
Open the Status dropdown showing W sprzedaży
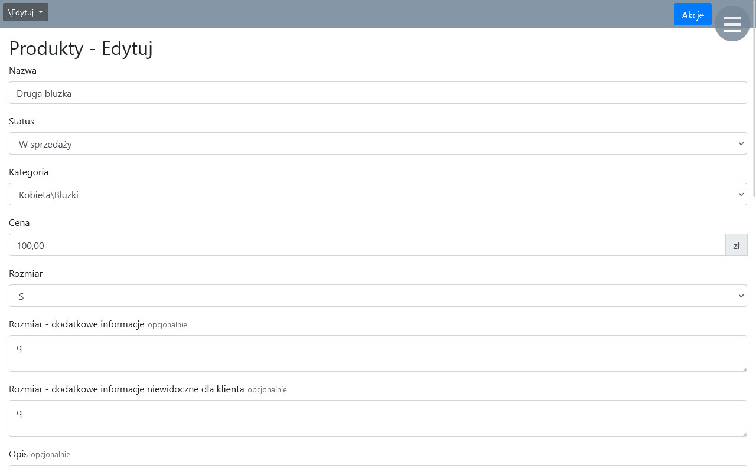pyautogui.click(x=378, y=144)
